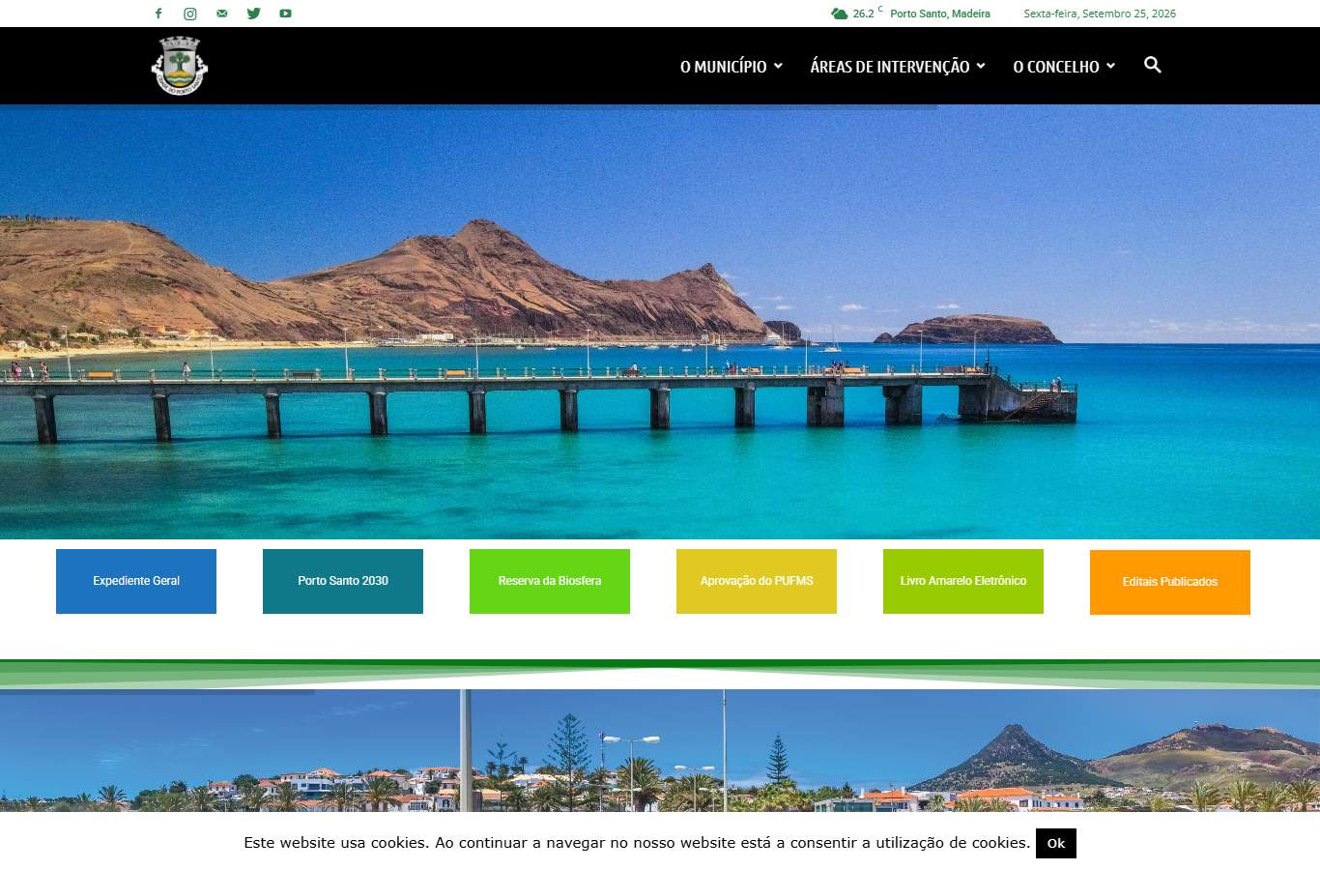Expand the O Município chevron
The height and width of the screenshot is (870, 1320).
pos(778,66)
